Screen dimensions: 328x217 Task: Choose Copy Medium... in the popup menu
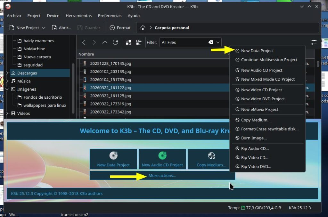(x=267, y=120)
